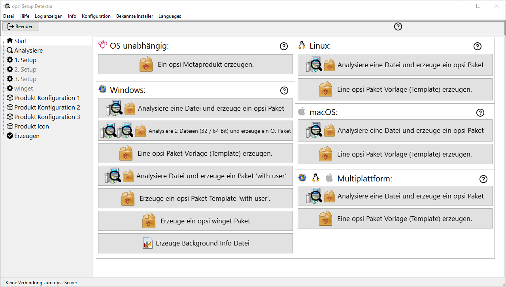Image resolution: width=506 pixels, height=287 pixels.
Task: Select 2. Setup in the tree
Action: [25, 69]
